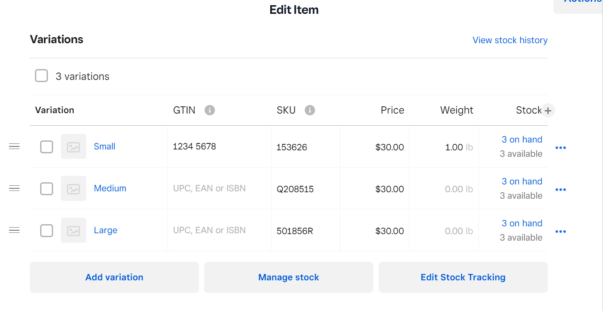The image size is (603, 311).
Task: Edit the SKU field 'Q208515'
Action: [x=306, y=189]
